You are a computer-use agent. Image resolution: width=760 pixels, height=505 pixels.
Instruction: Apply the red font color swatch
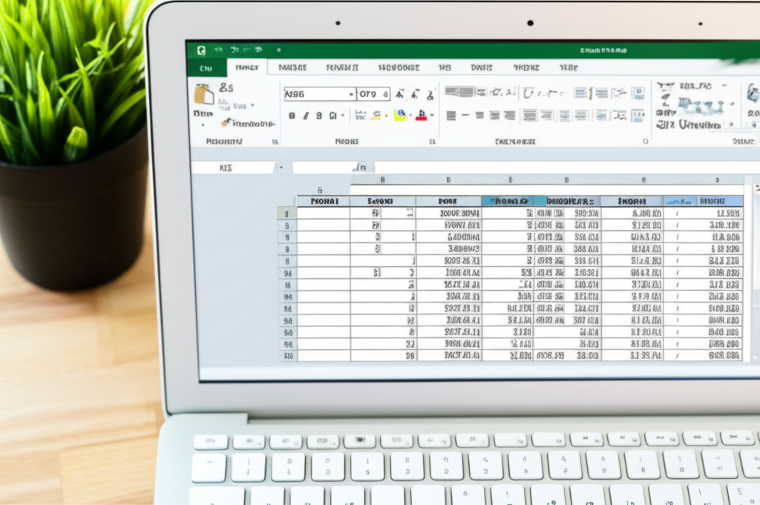tap(422, 115)
